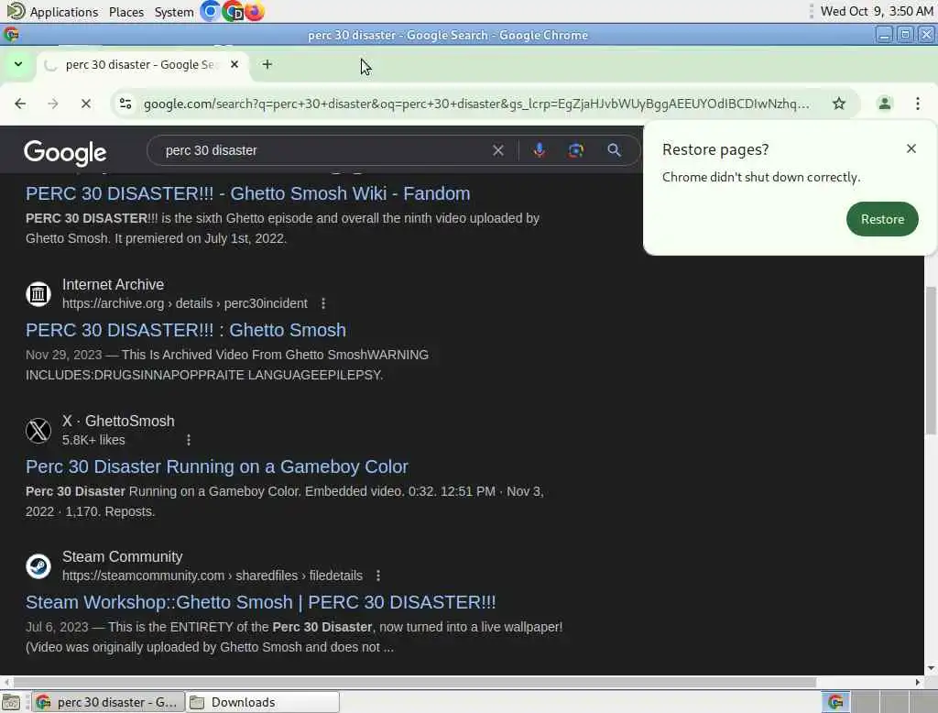Click the steamcommunity.com sharedfiles URL text
Screen dimensions: 938x713
click(213, 576)
